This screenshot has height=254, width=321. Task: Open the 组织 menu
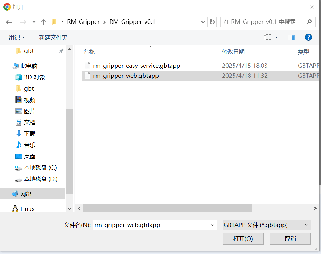point(17,37)
